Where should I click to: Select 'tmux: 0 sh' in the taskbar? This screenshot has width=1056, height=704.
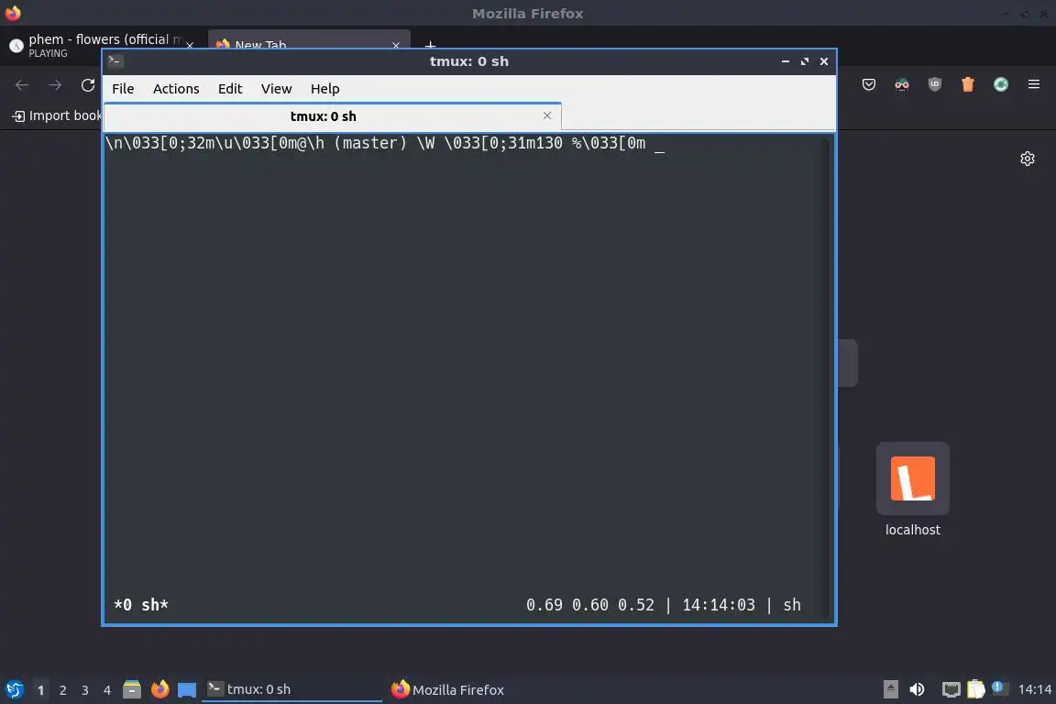(x=291, y=689)
